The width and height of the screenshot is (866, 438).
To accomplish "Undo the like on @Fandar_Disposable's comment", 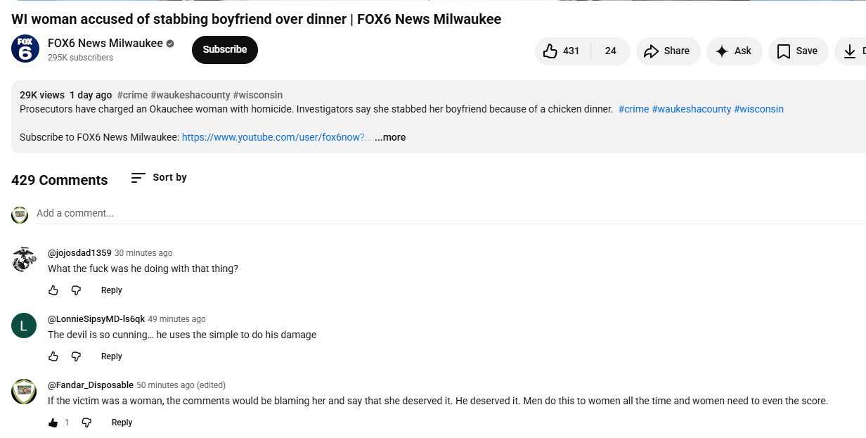I will (x=52, y=422).
